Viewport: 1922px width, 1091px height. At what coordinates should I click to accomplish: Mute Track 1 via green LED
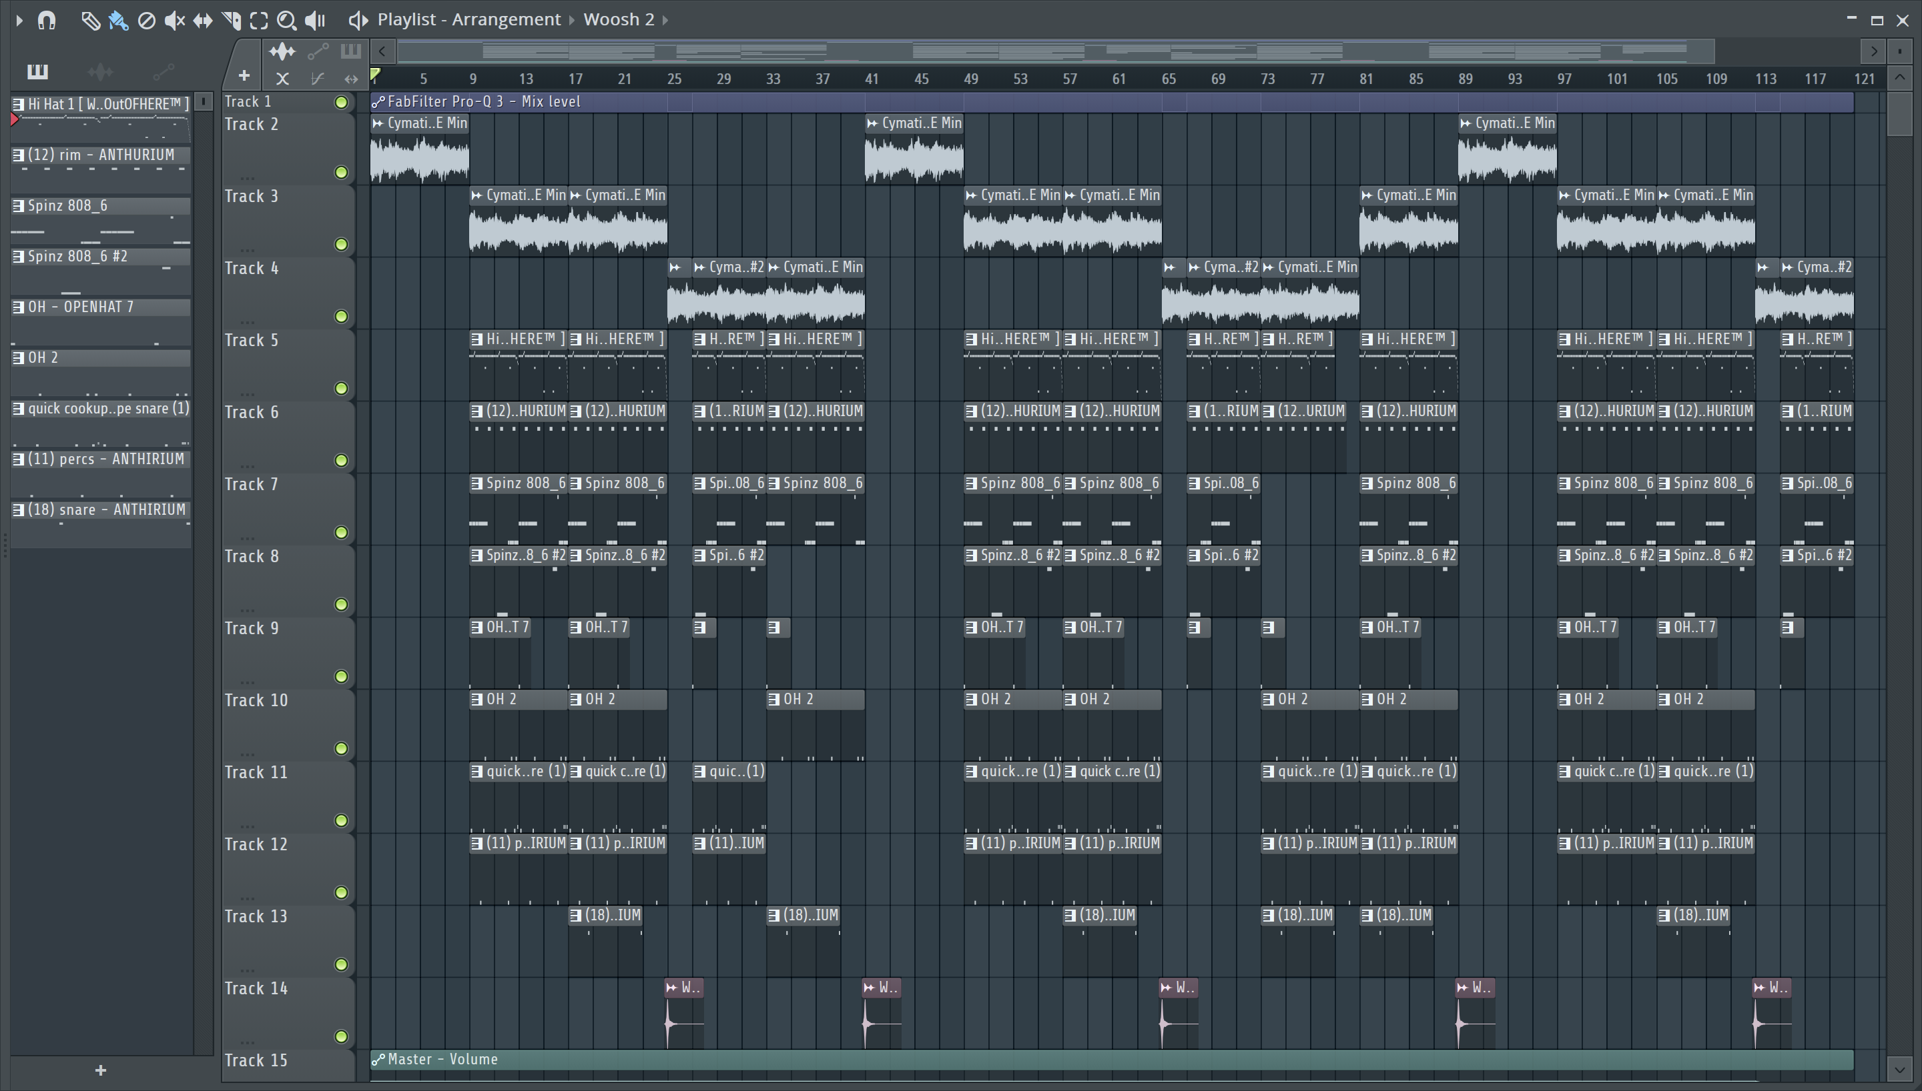(341, 102)
